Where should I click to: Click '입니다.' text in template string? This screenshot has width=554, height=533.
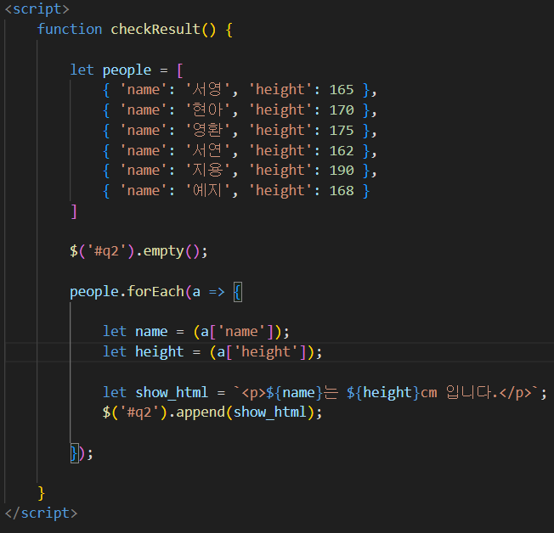[x=472, y=392]
